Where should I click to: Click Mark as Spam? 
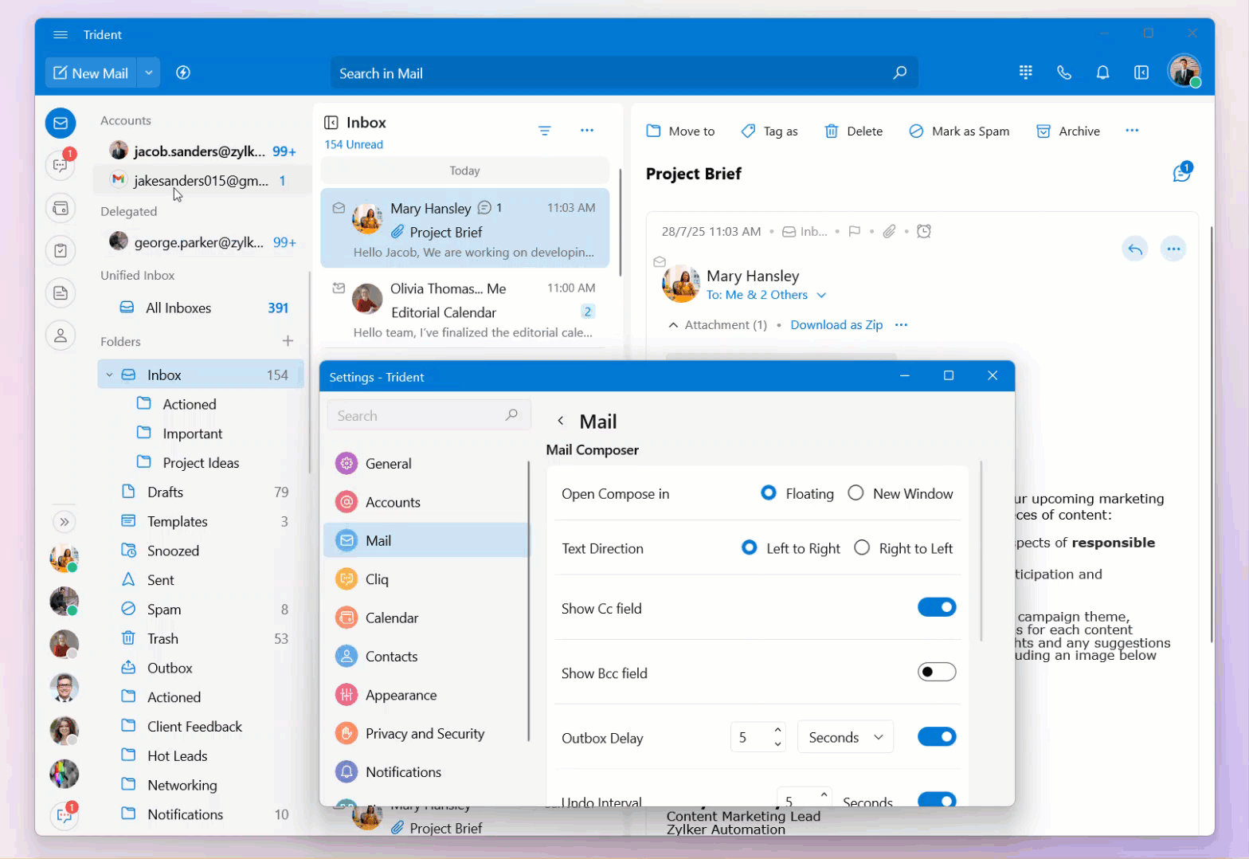(x=959, y=131)
